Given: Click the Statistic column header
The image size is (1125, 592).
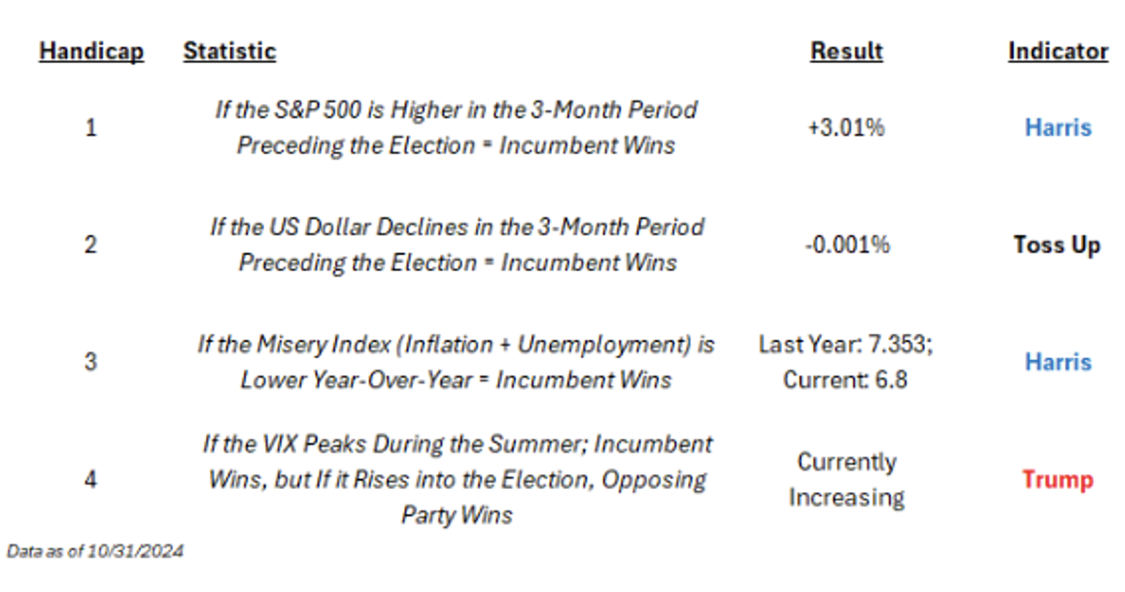Looking at the screenshot, I should click(x=229, y=51).
